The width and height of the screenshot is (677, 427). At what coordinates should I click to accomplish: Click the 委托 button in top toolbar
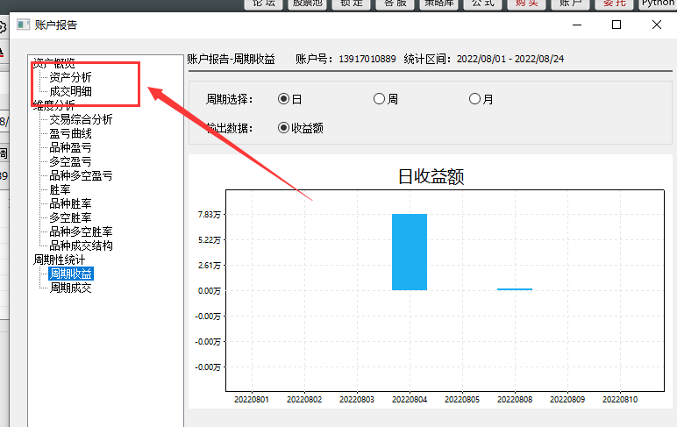click(615, 4)
